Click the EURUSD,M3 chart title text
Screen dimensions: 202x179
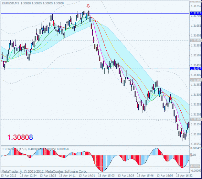pyautogui.click(x=10, y=3)
